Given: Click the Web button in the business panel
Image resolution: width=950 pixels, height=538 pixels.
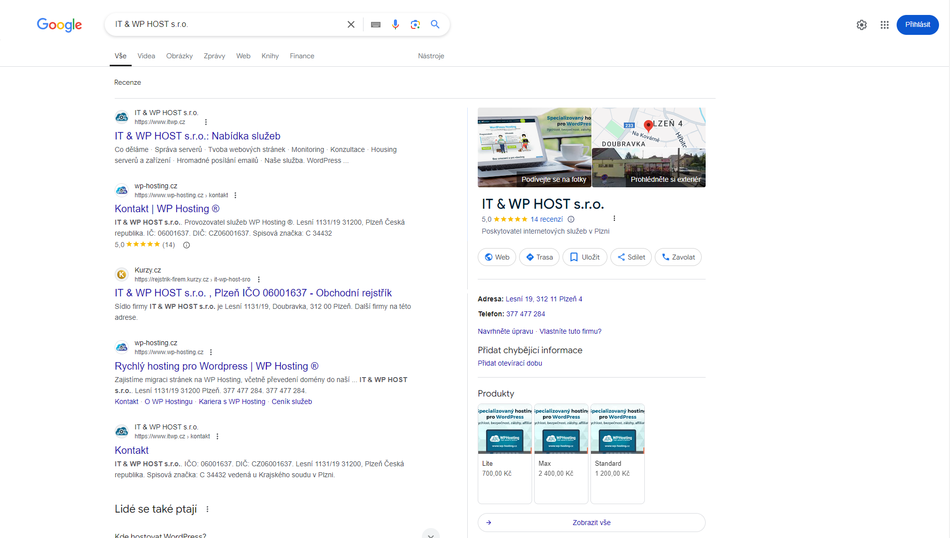Looking at the screenshot, I should [x=497, y=257].
